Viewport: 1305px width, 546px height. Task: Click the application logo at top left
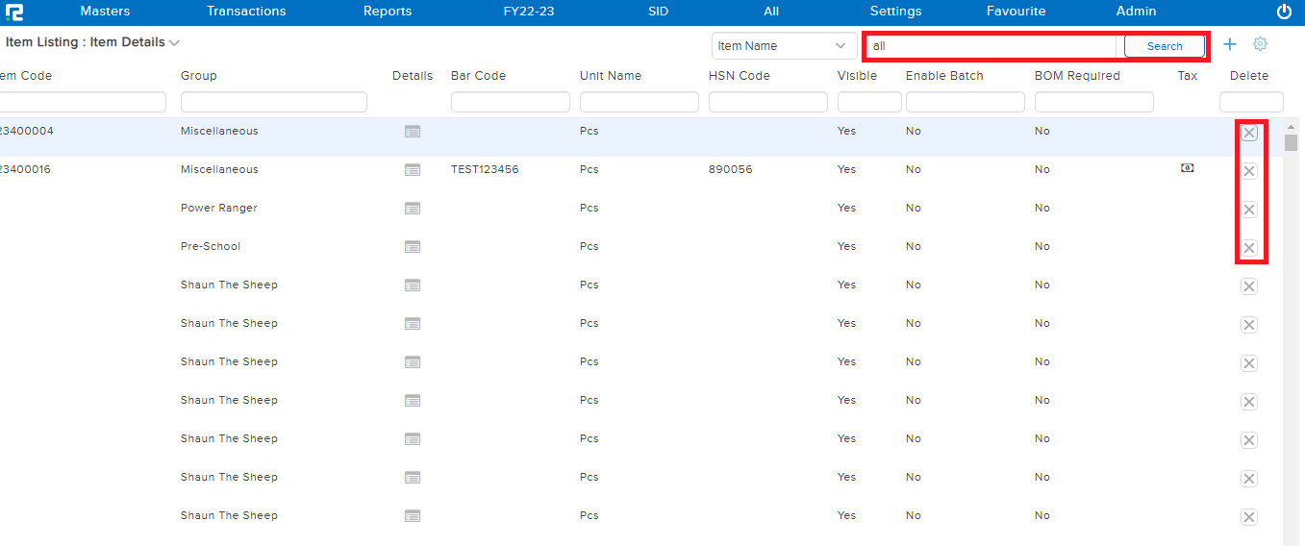[x=14, y=12]
